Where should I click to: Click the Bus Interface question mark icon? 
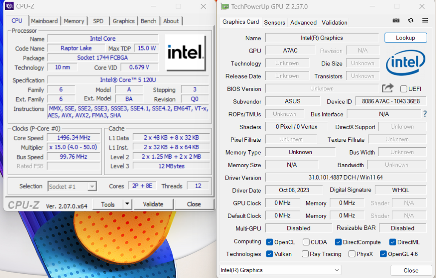(425, 114)
